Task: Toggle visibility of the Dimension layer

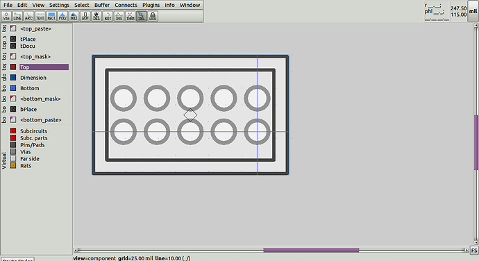Action: 13,78
